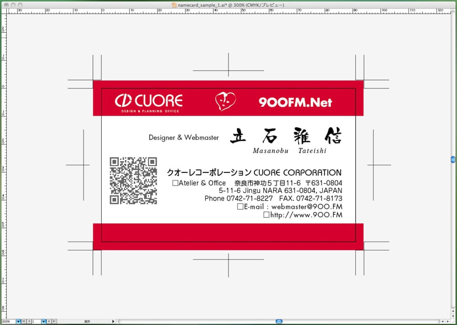The image size is (457, 325).
Task: Select the 5-11-6 Jingu NARA line
Action: [x=280, y=191]
